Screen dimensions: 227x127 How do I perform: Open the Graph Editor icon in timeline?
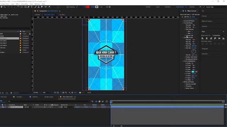[107, 102]
